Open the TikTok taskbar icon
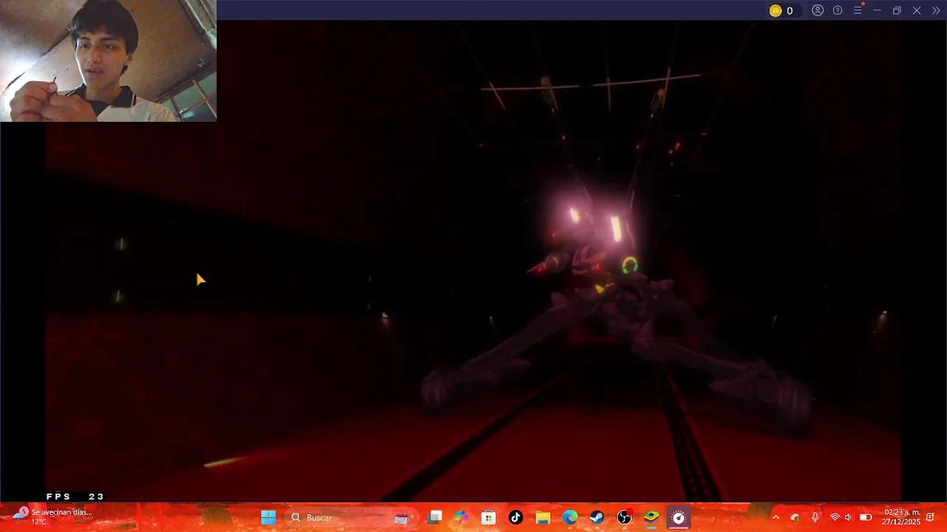 (x=516, y=517)
